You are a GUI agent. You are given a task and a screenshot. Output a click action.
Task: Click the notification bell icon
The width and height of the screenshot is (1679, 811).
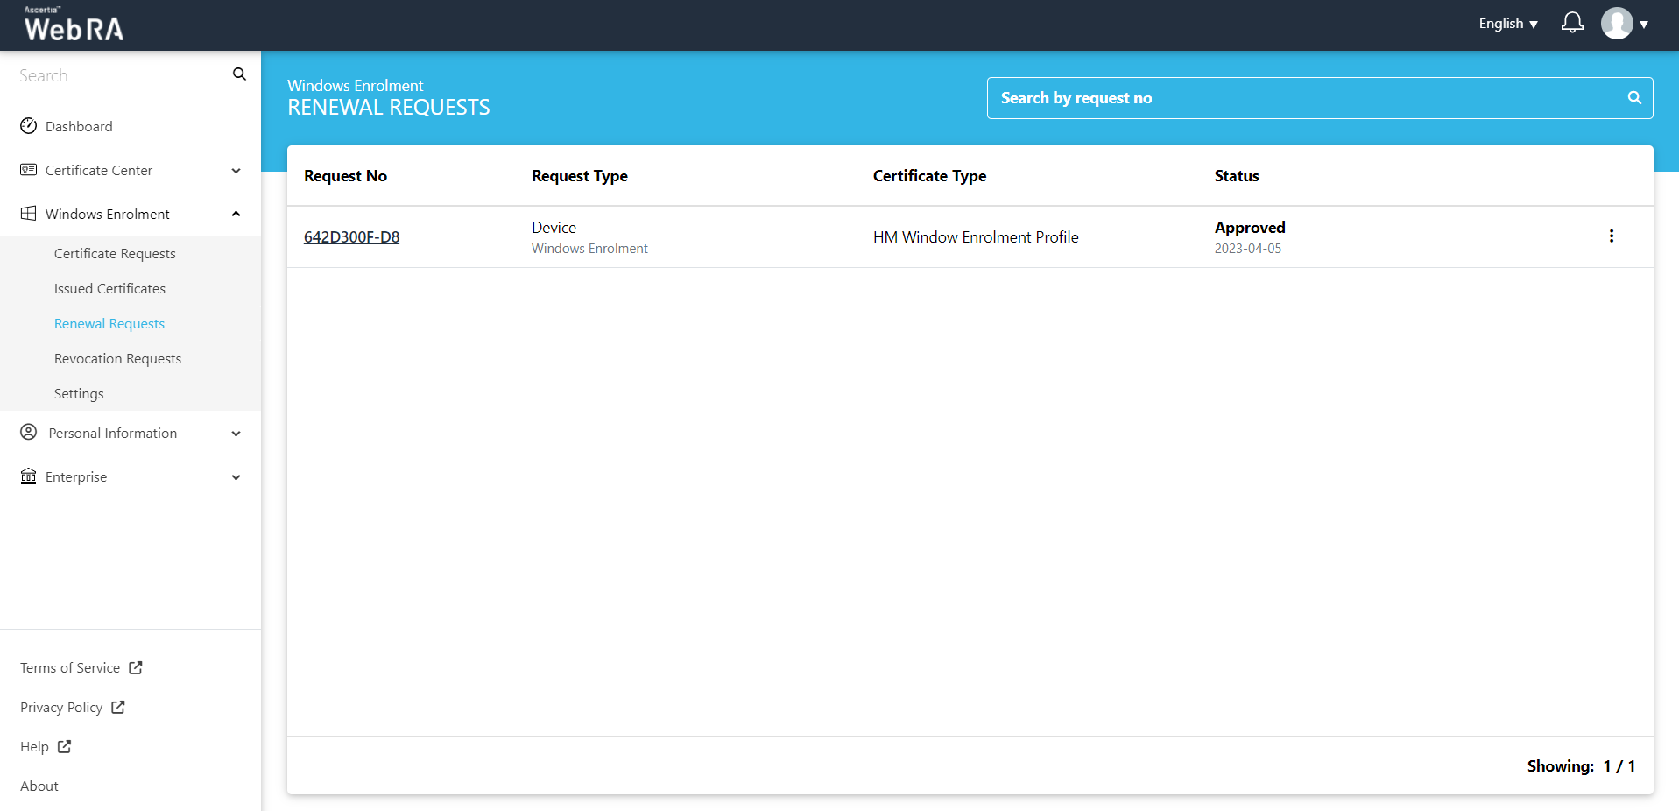pos(1572,23)
